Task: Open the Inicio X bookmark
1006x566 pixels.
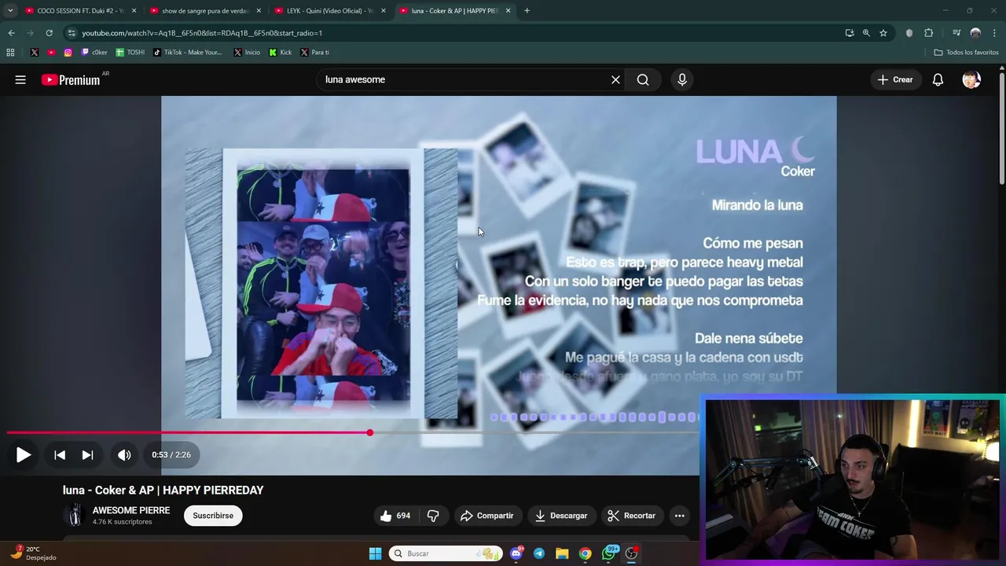Action: pyautogui.click(x=247, y=53)
